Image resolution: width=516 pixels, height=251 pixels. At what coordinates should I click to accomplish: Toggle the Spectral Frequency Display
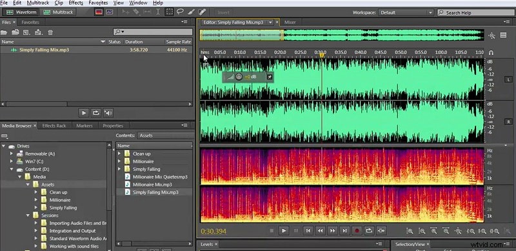click(x=99, y=12)
